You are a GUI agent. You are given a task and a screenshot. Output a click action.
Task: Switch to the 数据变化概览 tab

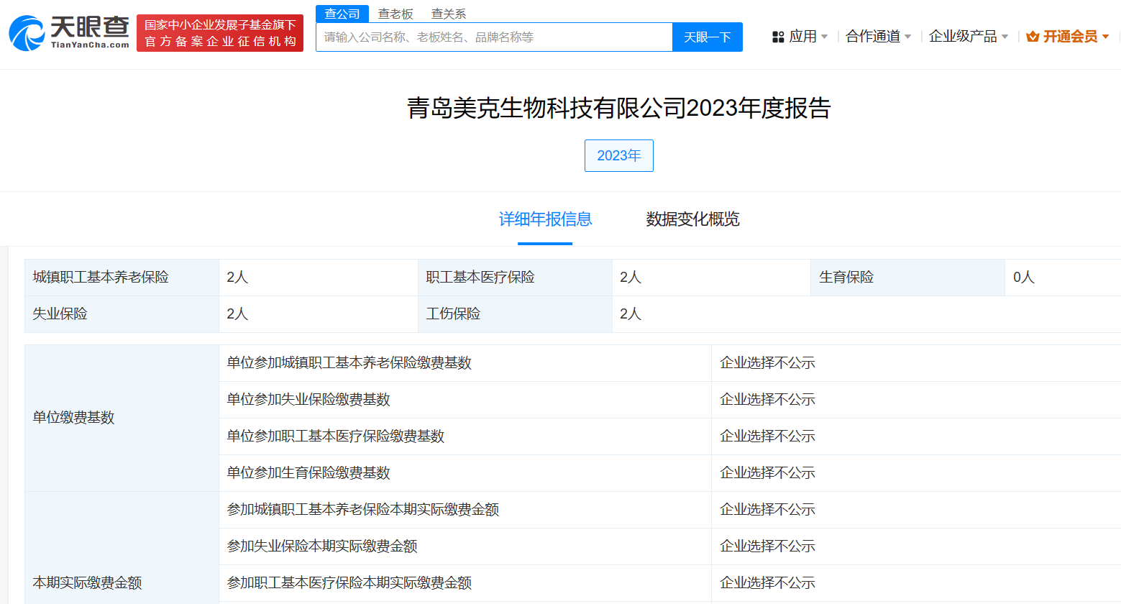[692, 219]
